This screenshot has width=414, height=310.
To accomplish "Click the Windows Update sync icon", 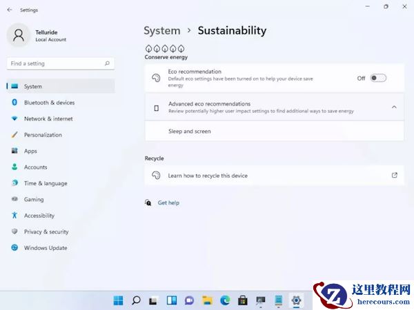I will [14, 247].
